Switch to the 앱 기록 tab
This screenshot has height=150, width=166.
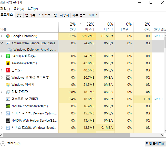coord(30,15)
